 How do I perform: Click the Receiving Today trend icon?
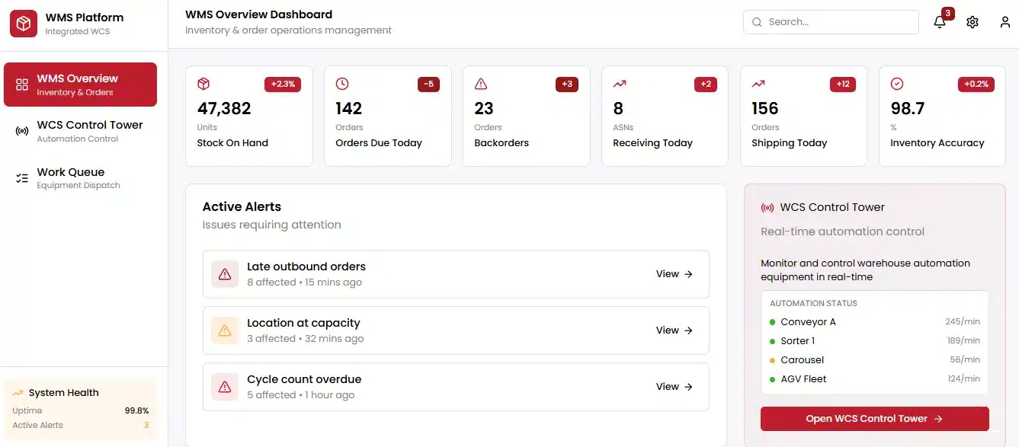(x=620, y=84)
